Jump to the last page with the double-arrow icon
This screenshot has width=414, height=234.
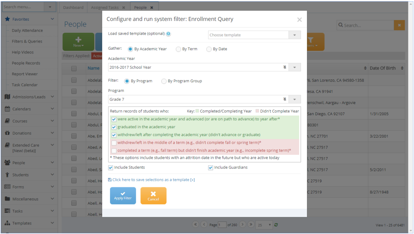(x=251, y=225)
